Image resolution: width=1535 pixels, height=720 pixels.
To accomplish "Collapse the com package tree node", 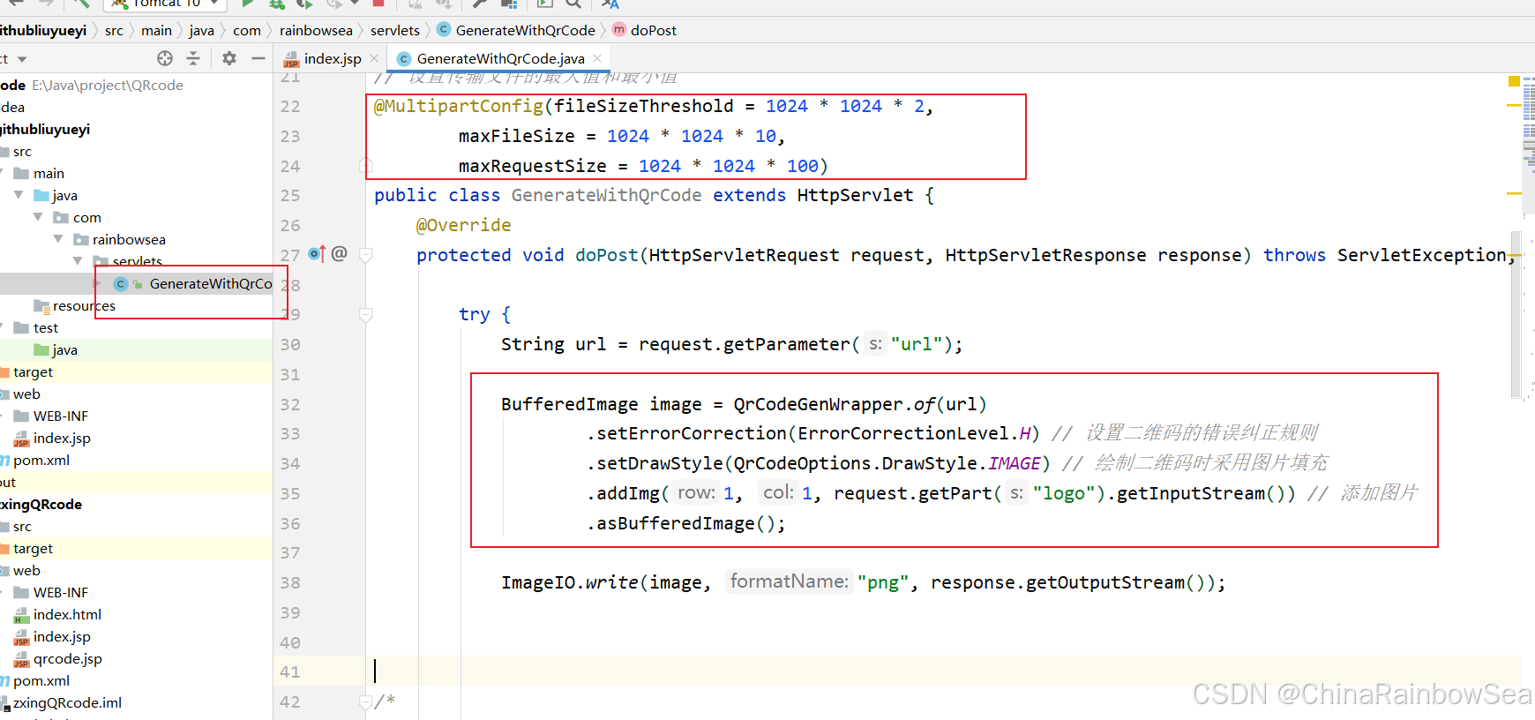I will tap(38, 217).
